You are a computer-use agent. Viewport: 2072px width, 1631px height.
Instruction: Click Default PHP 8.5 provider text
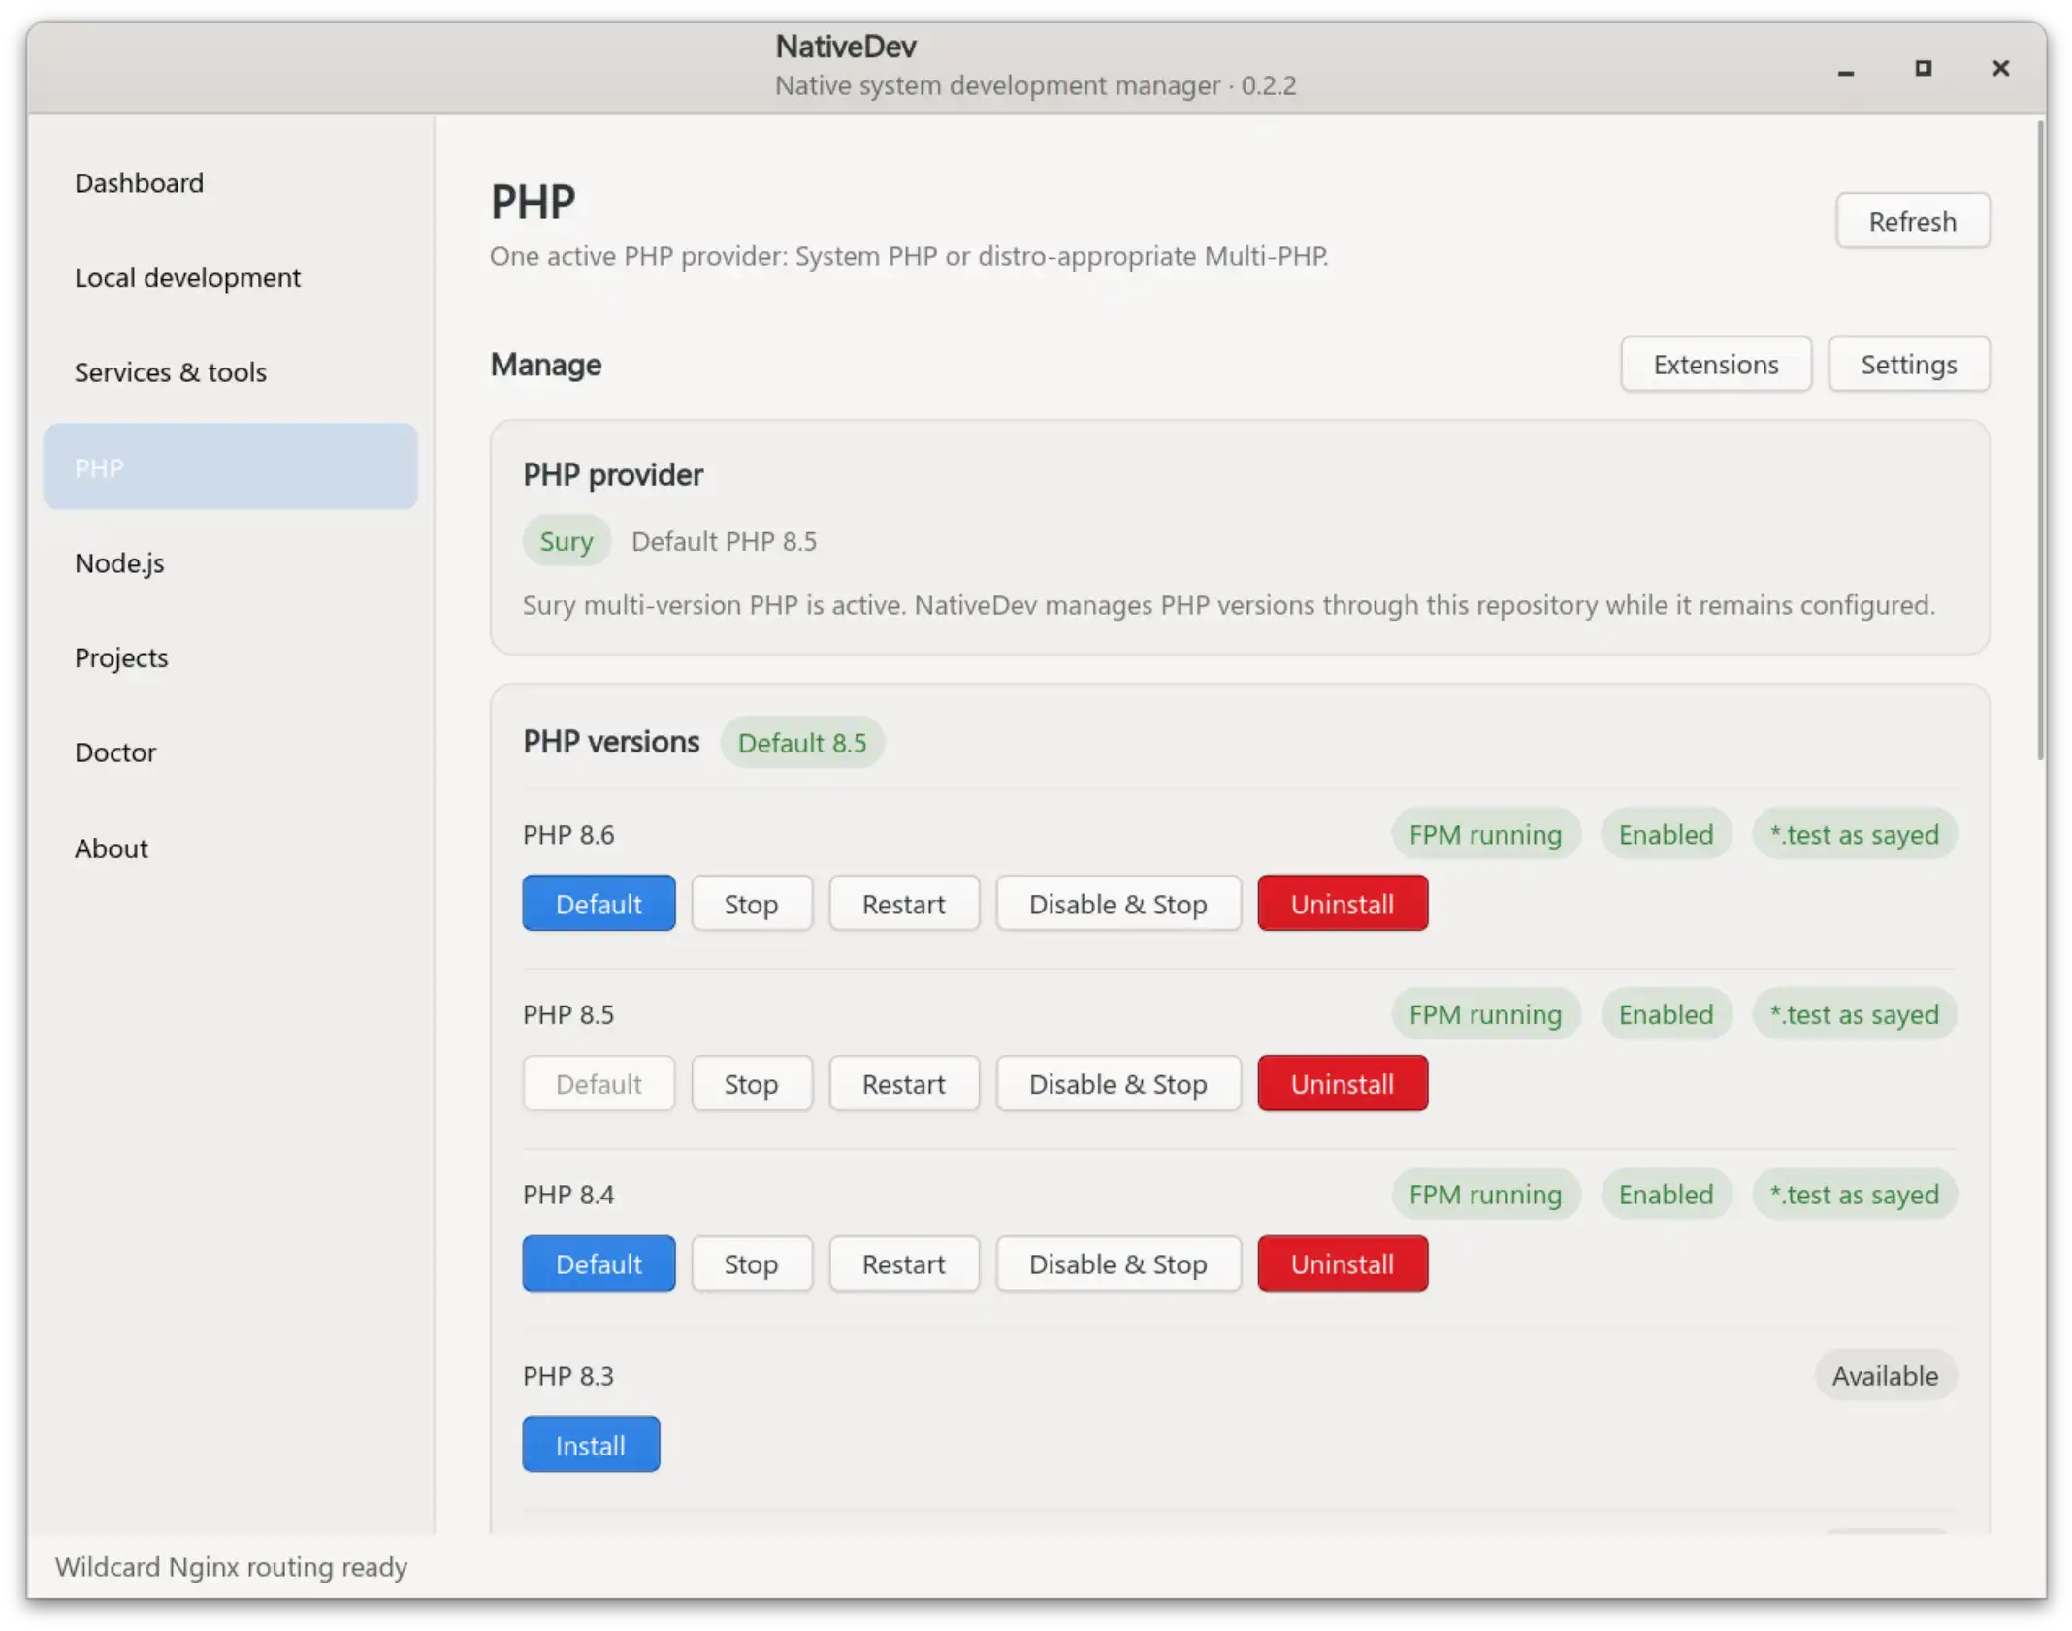click(724, 541)
